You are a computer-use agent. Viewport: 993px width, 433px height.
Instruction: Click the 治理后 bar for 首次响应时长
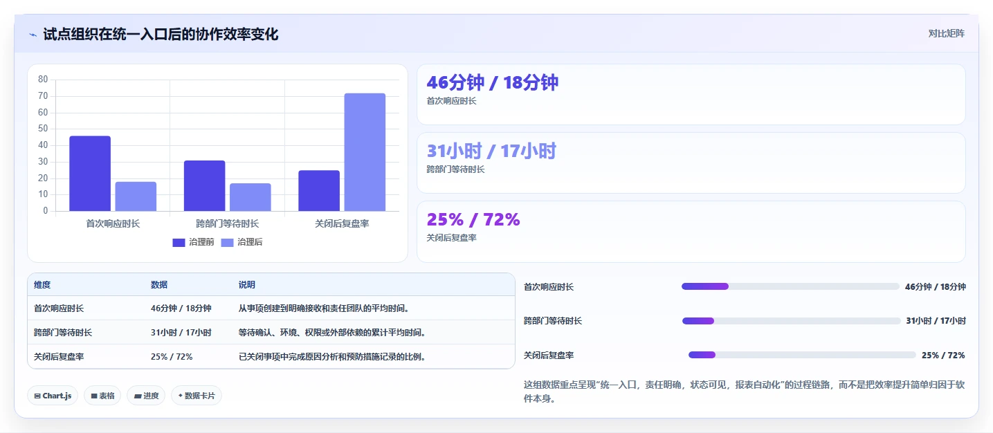pyautogui.click(x=136, y=196)
